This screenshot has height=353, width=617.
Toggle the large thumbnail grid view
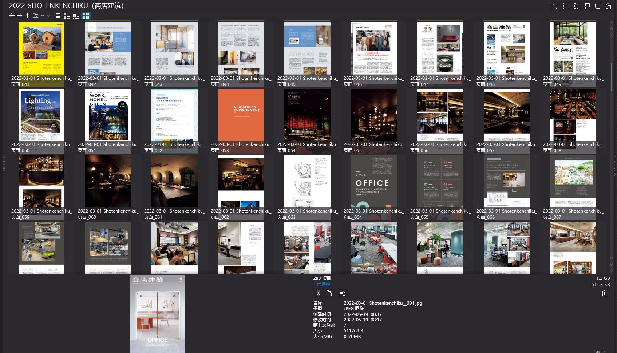pos(86,16)
